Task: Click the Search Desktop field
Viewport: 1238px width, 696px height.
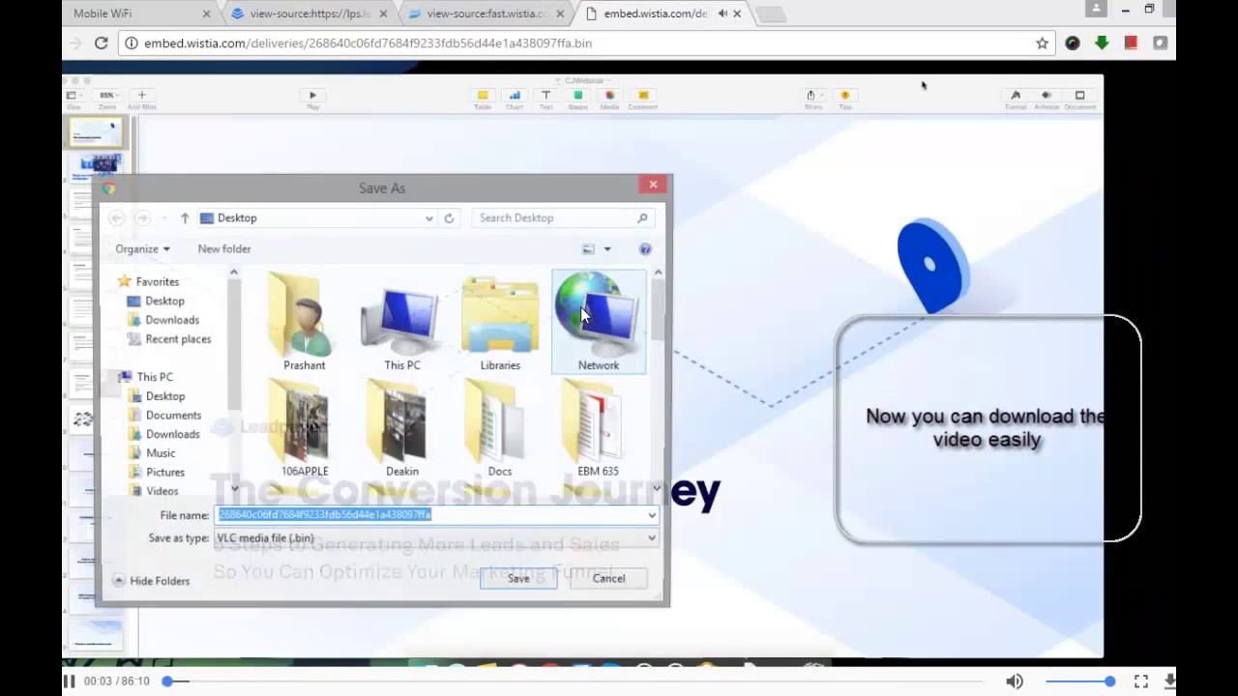Action: coord(563,218)
